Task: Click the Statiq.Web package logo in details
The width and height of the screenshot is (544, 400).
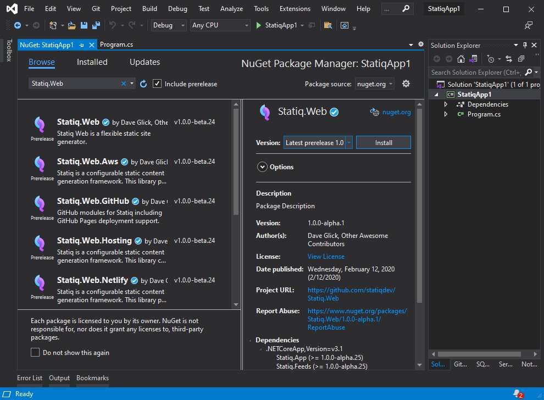Action: tap(265, 112)
